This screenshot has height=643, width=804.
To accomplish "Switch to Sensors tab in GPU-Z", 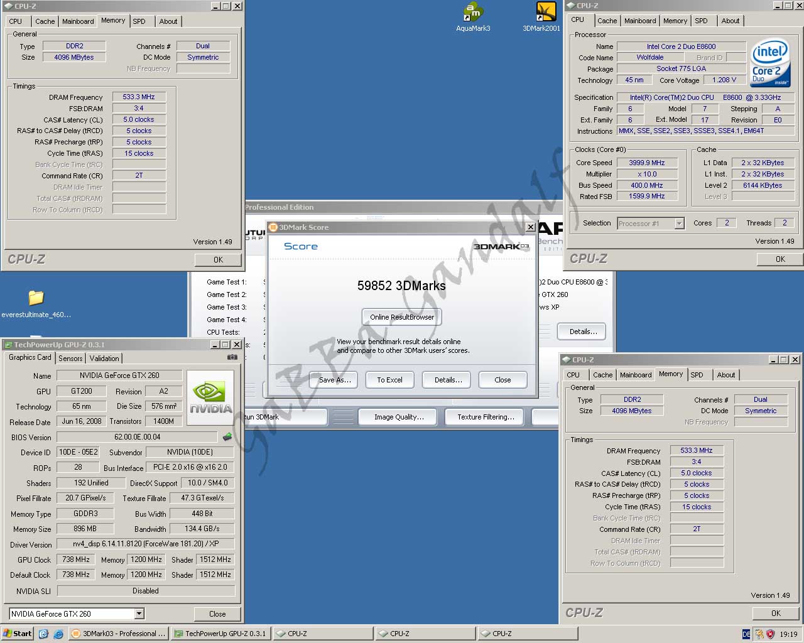I will tap(70, 358).
